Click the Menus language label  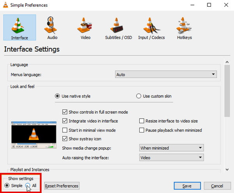coord(26,74)
